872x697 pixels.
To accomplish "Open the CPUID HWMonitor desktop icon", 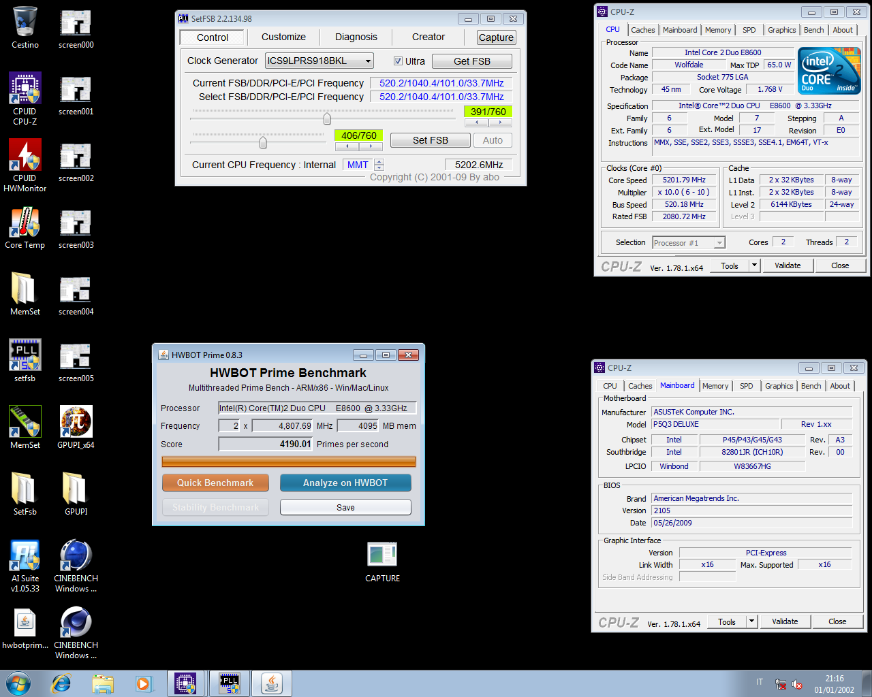I will tap(25, 165).
